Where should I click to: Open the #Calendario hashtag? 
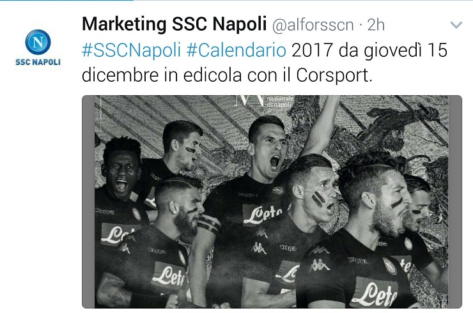coord(236,50)
